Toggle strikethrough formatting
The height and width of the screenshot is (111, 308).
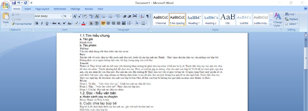(54, 23)
